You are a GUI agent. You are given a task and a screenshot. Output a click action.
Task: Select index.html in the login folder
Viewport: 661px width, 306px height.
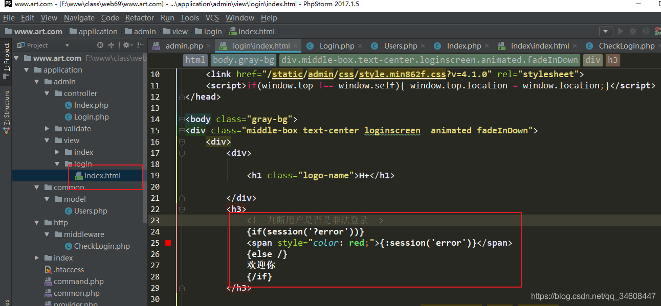[x=102, y=176]
